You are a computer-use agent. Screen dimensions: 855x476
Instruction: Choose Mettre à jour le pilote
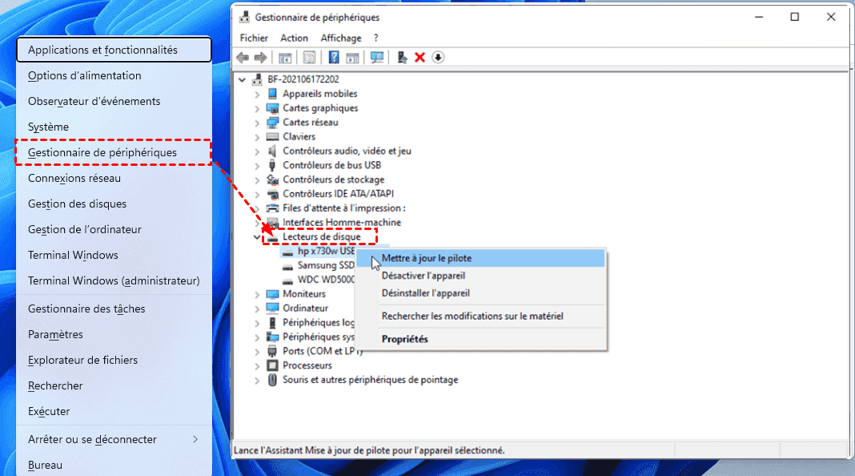[x=480, y=258]
